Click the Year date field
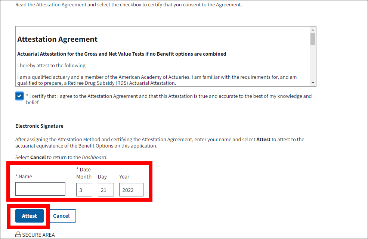368x239 pixels. click(x=131, y=190)
